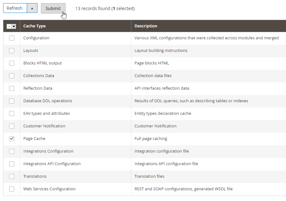Click the "Integrations Configuration" text
286x201 pixels.
click(x=48, y=151)
